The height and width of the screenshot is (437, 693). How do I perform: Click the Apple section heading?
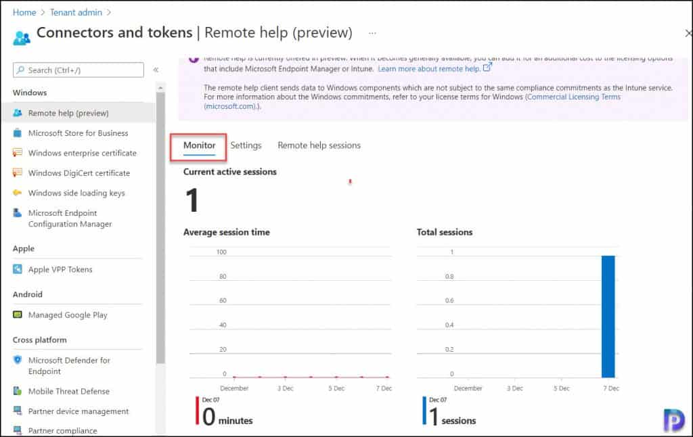coord(24,249)
